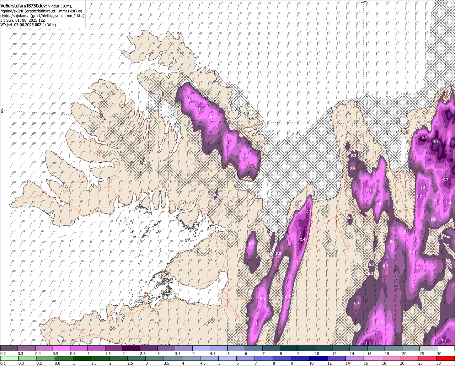Select the dark mauve swatch at 0.2 in the upper legend
Viewport: 455px width, 366px height.
click(x=9, y=349)
